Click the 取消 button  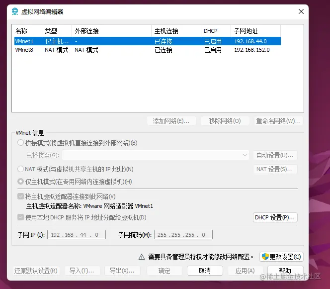pos(205,271)
